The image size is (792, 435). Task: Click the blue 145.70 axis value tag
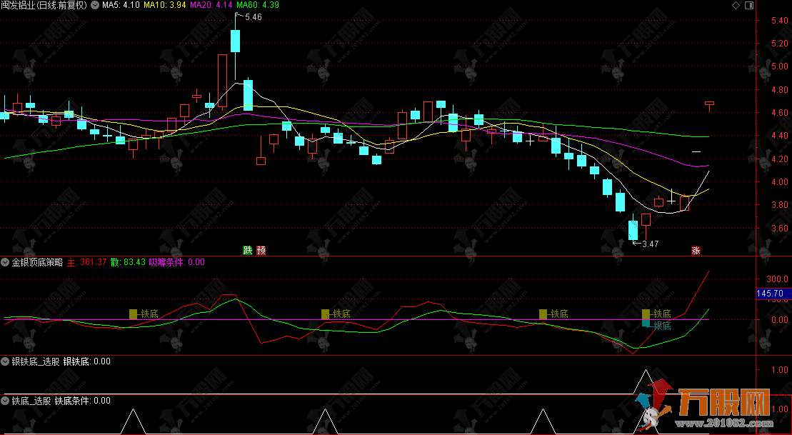[x=769, y=294]
